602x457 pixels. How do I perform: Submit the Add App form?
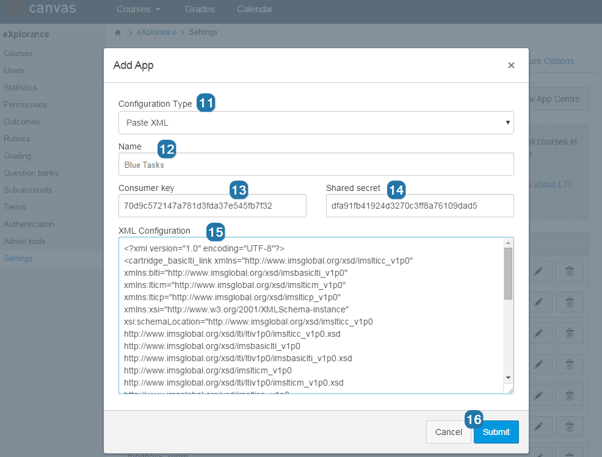496,432
